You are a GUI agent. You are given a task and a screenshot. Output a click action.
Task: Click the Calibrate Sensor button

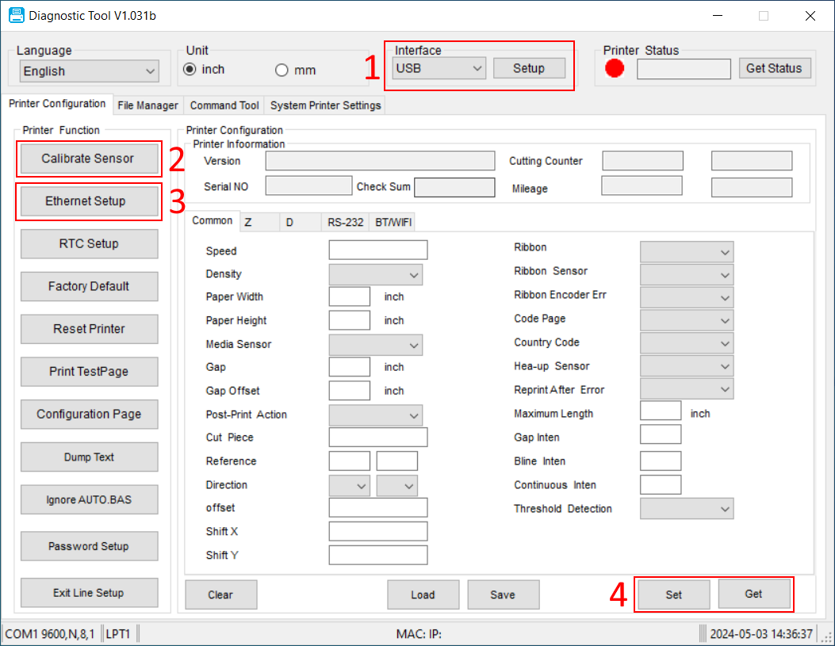(x=88, y=159)
